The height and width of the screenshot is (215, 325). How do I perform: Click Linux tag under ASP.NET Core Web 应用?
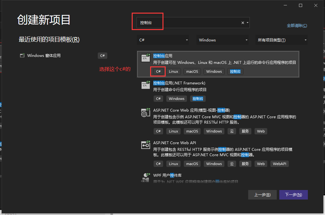(x=174, y=131)
